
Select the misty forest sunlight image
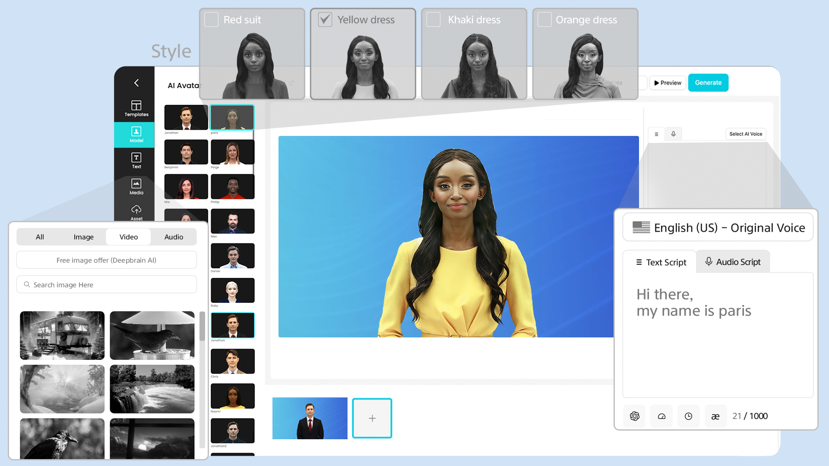[x=62, y=389]
